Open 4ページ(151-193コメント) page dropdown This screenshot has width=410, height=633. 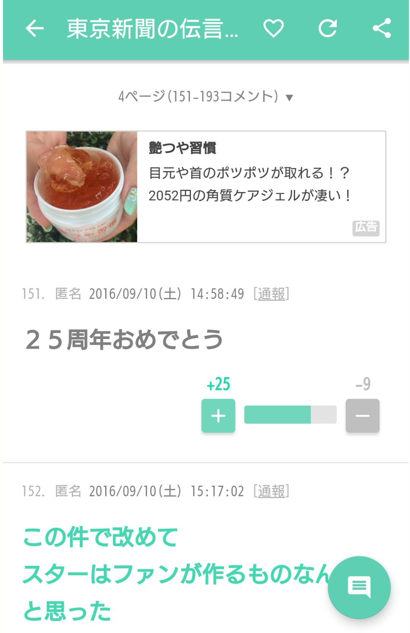pyautogui.click(x=206, y=96)
